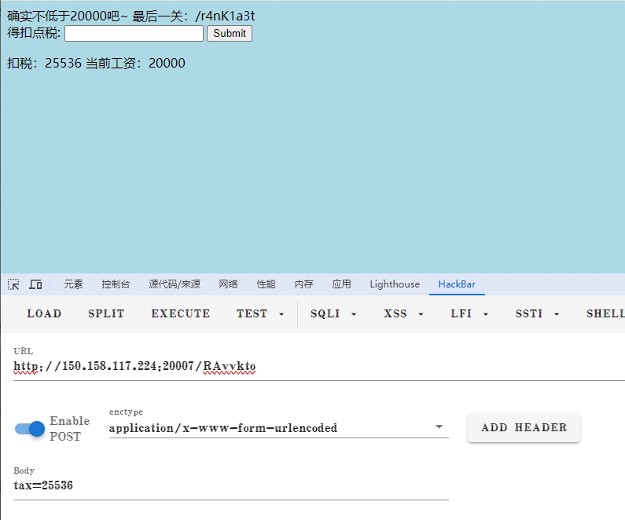Toggle the device toolbar icon
This screenshot has width=625, height=520.
35,284
